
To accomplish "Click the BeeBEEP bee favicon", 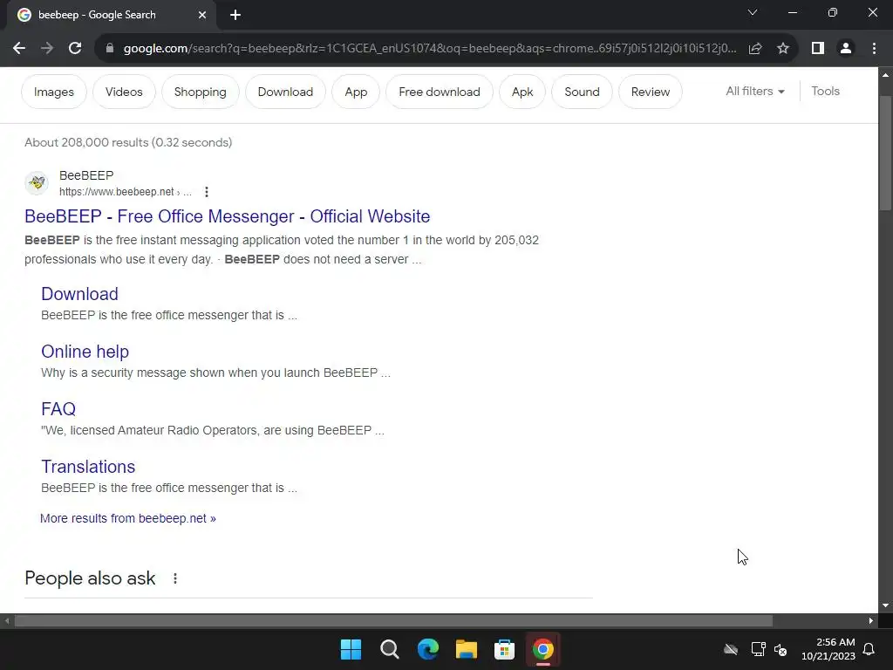I will click(37, 183).
